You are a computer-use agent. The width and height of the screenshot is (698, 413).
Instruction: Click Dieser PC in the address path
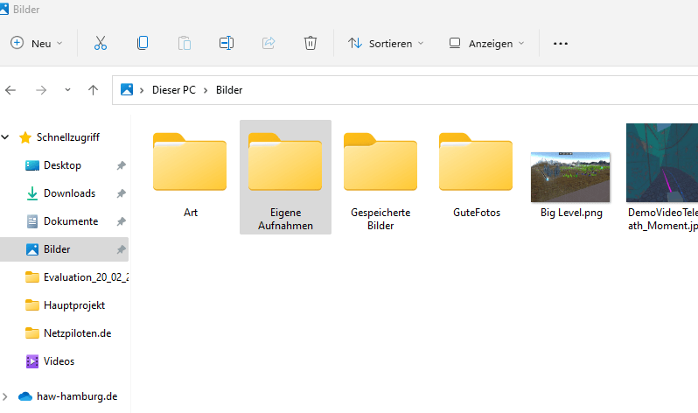click(x=173, y=90)
